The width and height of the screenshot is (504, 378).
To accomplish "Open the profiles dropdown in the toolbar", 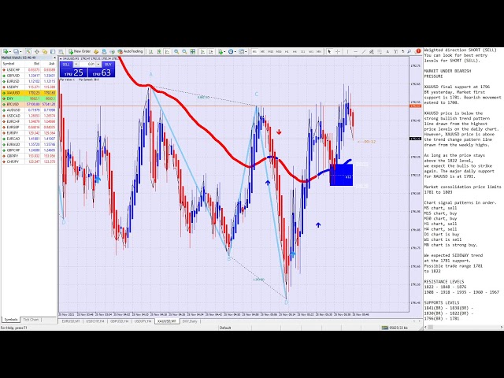I will 22,51.
